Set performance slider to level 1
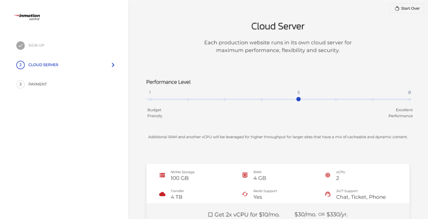This screenshot has width=428, height=219. 150,99
